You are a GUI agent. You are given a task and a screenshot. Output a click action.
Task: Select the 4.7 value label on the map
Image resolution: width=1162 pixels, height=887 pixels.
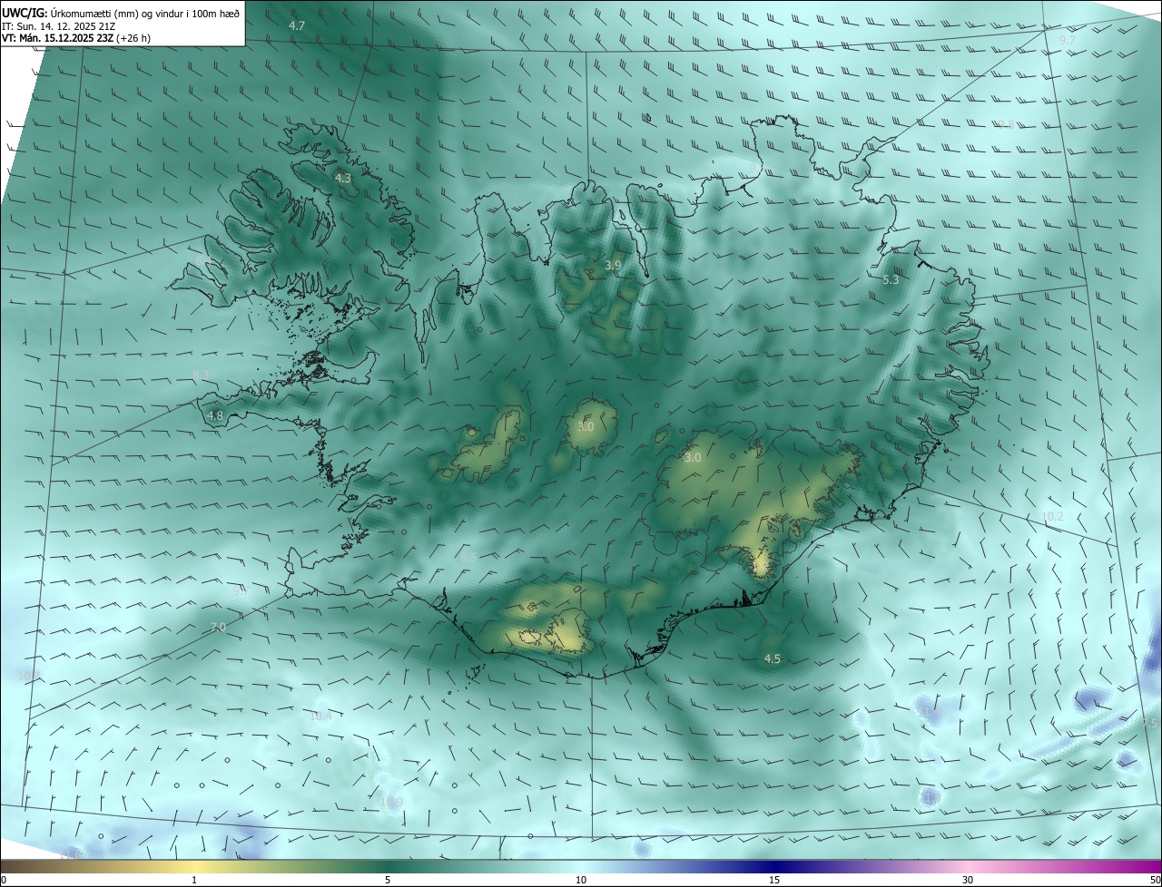click(x=297, y=25)
